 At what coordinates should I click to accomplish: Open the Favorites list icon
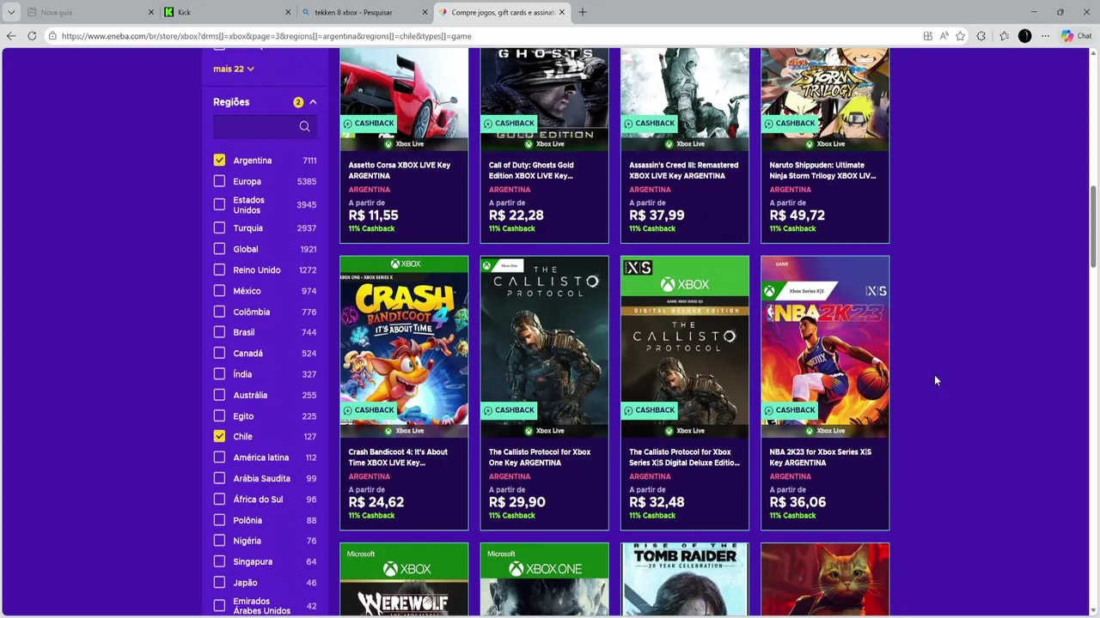point(1004,36)
